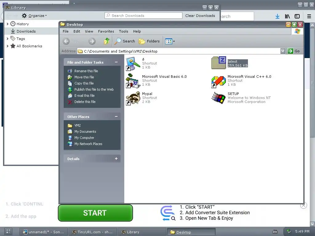Close the ad banner with X icon
This screenshot has height=236, width=315.
(304, 205)
